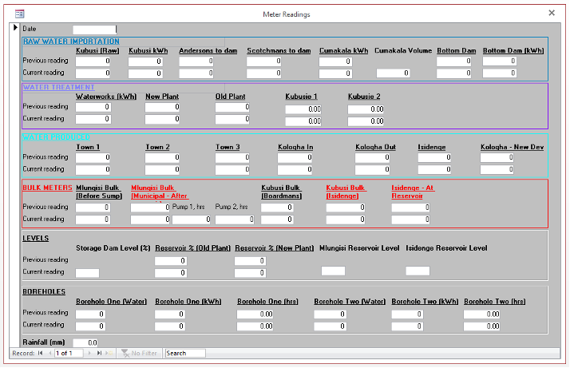
Task: Click the Cumakala Volume current reading field
Action: click(x=394, y=73)
